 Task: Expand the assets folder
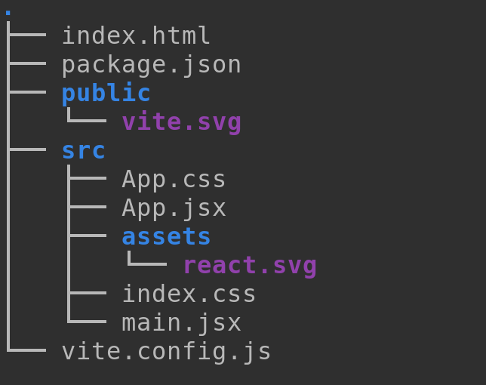pos(166,237)
